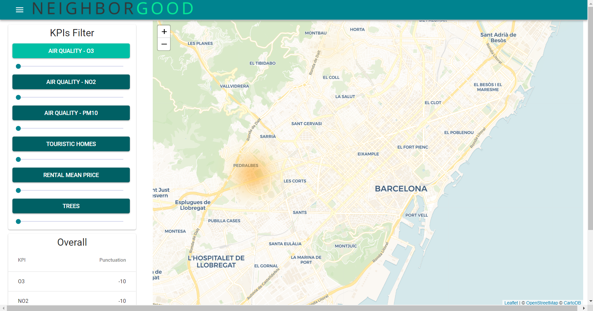Click the Sant Adrià de Besòs label

[x=498, y=38]
